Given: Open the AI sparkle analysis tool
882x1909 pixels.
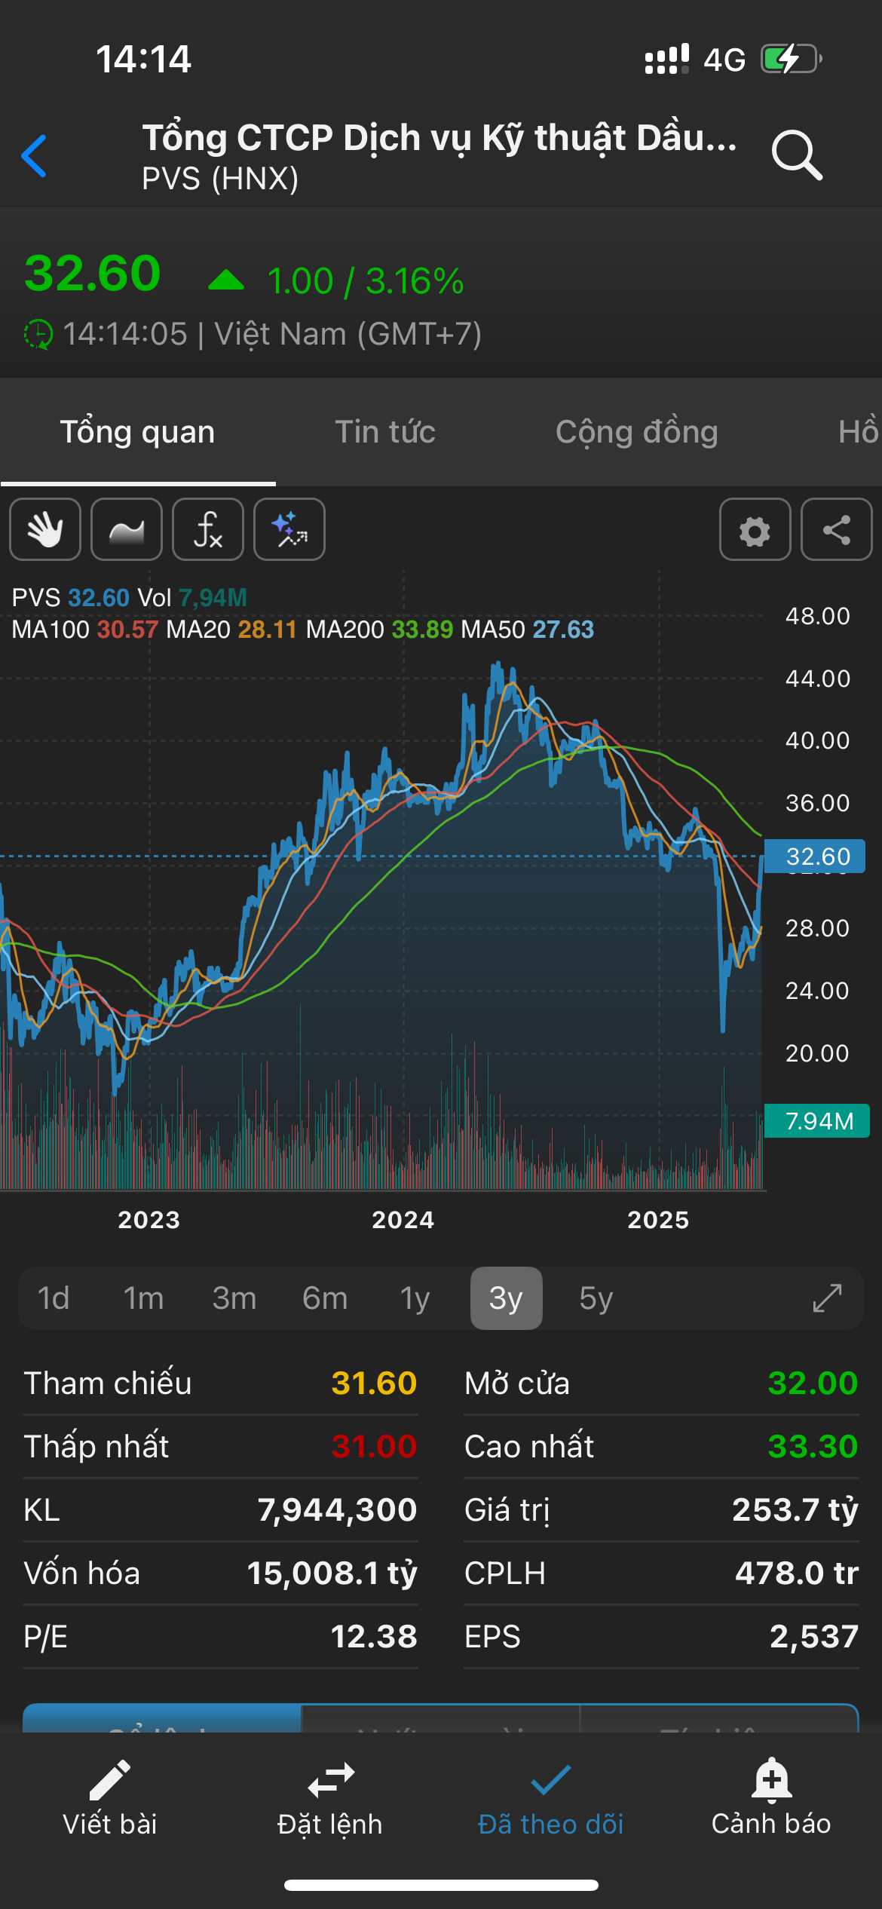Looking at the screenshot, I should point(289,529).
